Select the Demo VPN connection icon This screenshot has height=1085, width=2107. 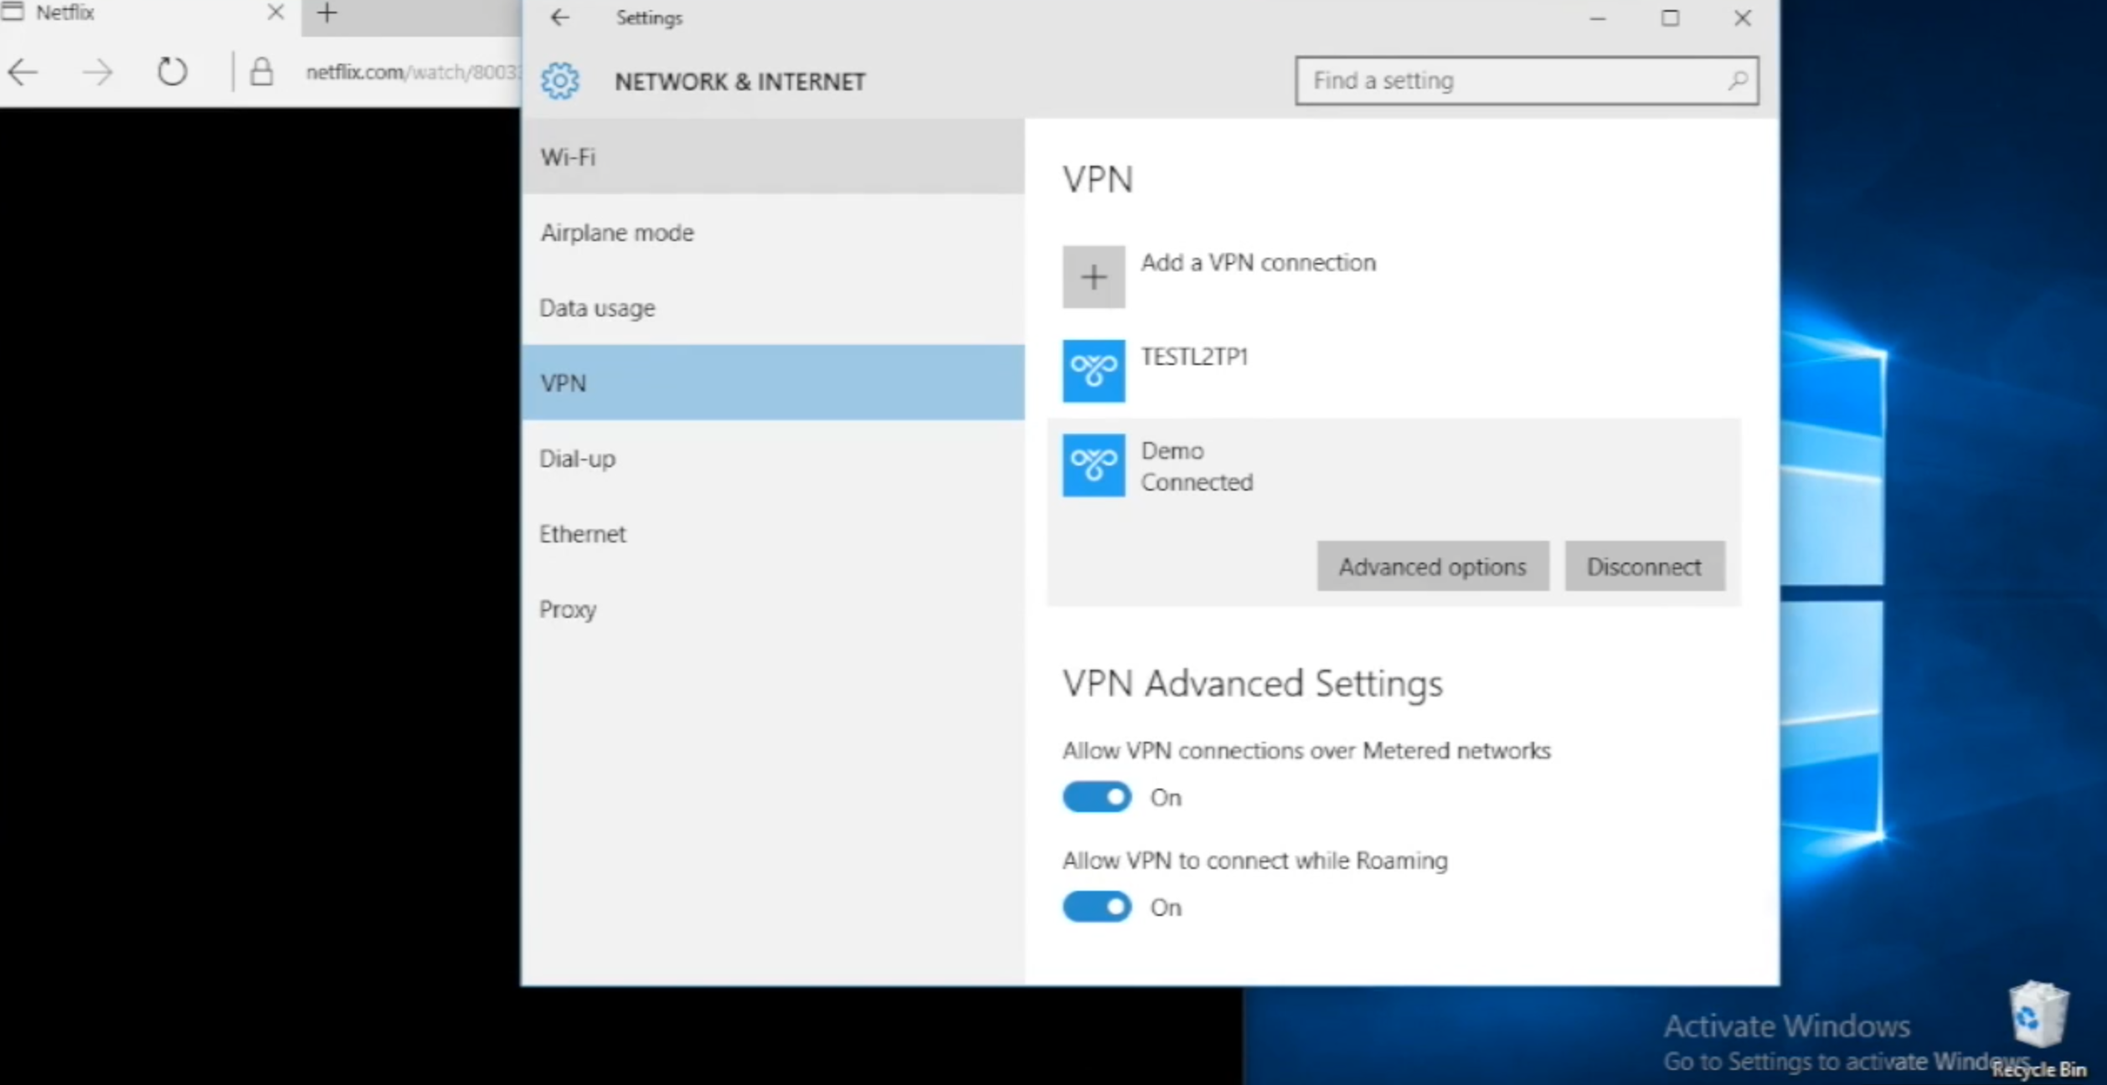coord(1094,465)
